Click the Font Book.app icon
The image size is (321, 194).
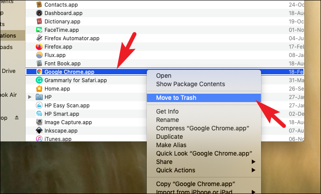39,63
